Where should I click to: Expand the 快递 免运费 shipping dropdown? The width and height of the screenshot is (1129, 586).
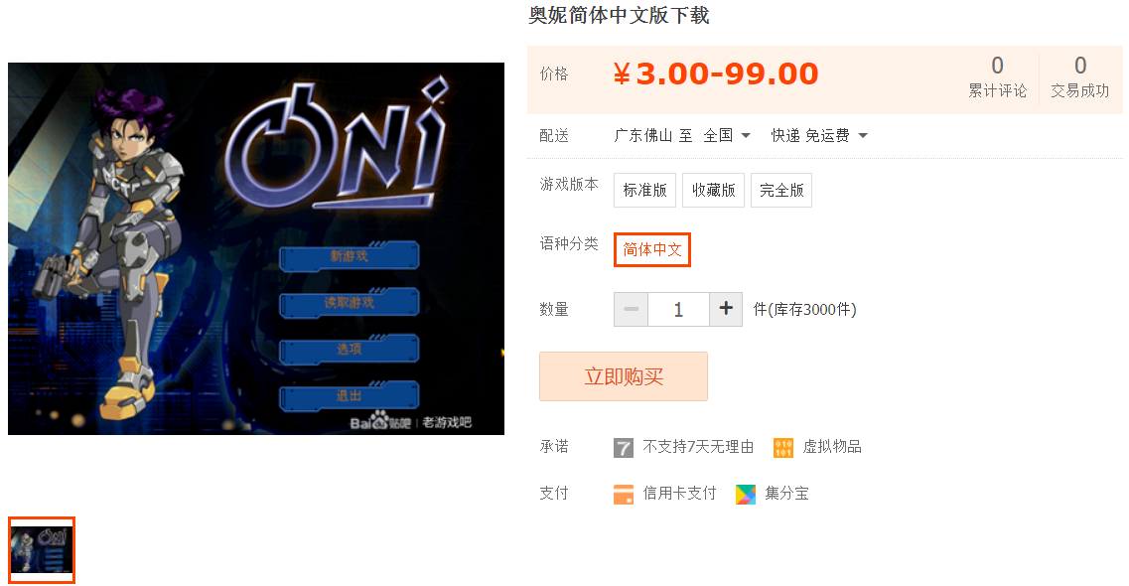click(819, 135)
